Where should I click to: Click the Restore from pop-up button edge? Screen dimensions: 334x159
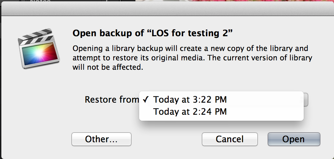(x=306, y=100)
